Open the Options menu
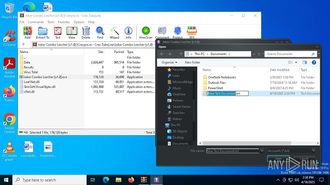This screenshot has height=185, width=330. pyautogui.click(x=79, y=22)
